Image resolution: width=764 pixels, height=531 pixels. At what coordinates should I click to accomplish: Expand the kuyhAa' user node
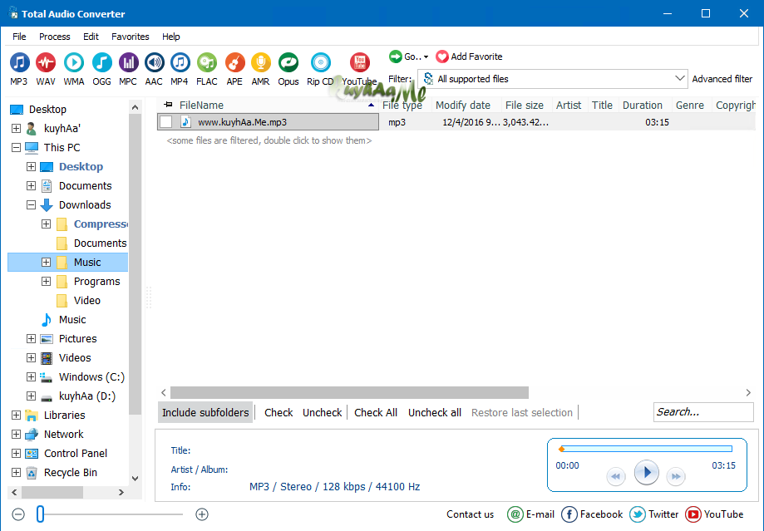[x=16, y=129]
